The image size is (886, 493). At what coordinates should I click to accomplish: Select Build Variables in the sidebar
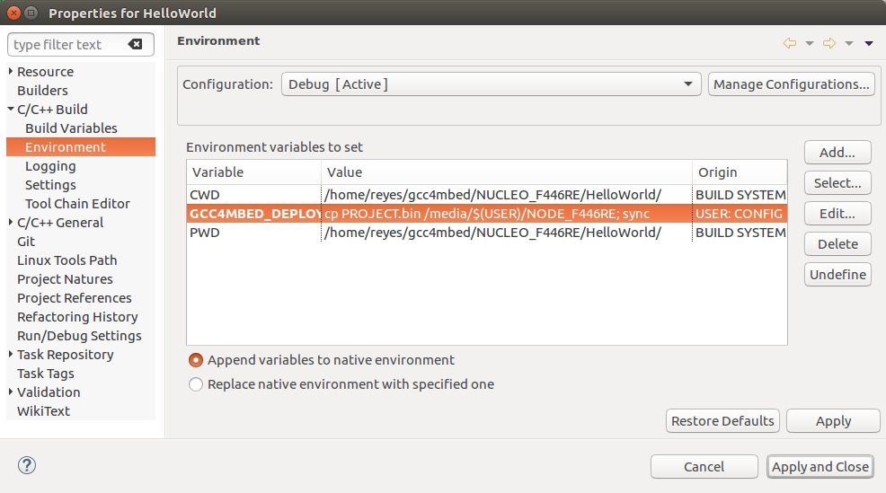(71, 128)
